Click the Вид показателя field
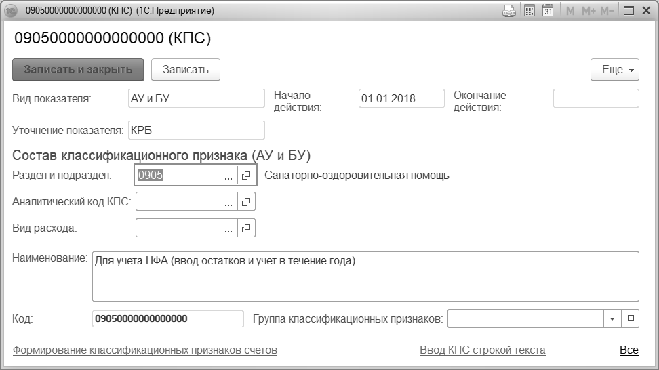This screenshot has width=659, height=370. point(196,98)
